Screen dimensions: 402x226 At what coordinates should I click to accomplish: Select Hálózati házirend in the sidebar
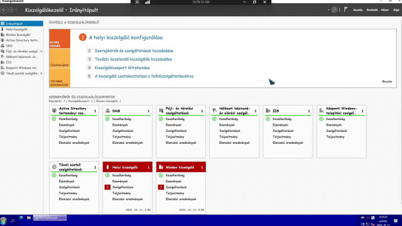21,56
